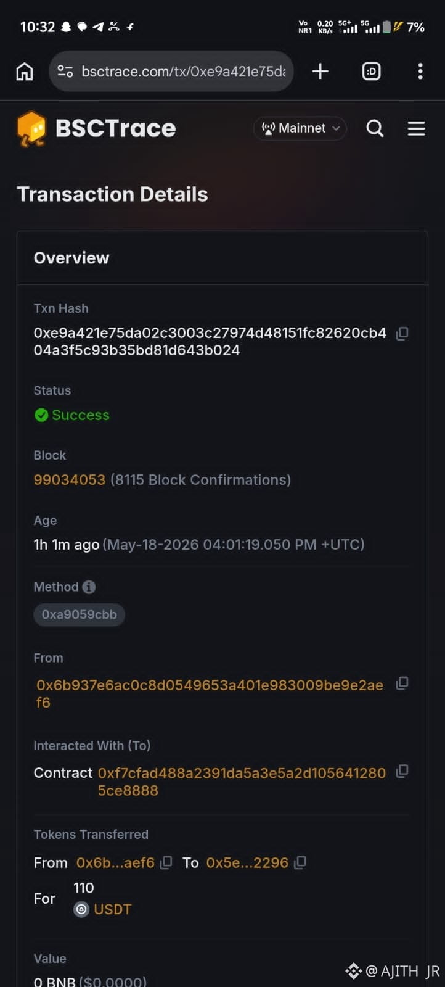Copy token sender 0x6b...aef6 address
Viewport: 445px width, 987px height.
(x=166, y=862)
